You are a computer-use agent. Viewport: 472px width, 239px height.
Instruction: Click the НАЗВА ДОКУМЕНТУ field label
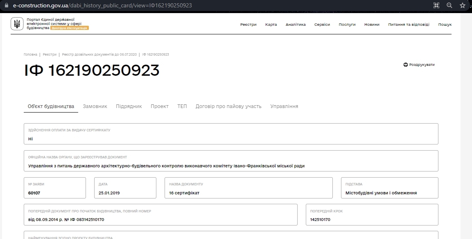coord(186,184)
